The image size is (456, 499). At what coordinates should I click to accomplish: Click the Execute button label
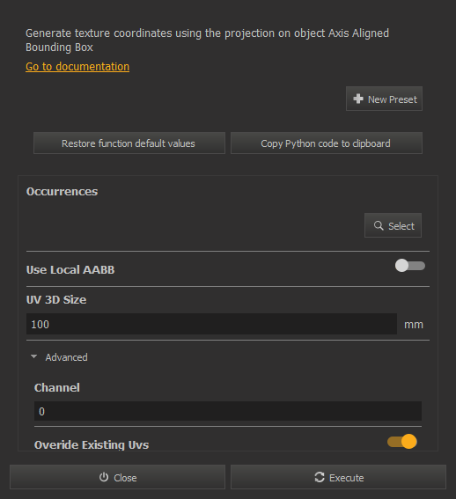pos(347,478)
